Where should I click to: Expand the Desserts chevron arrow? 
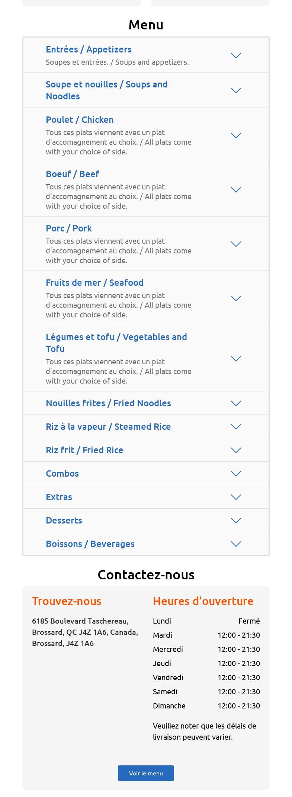click(236, 521)
